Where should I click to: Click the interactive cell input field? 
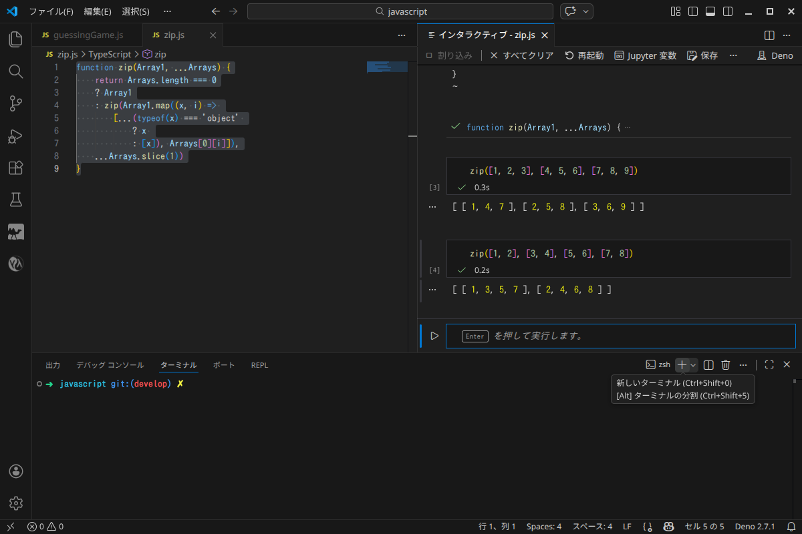[620, 336]
